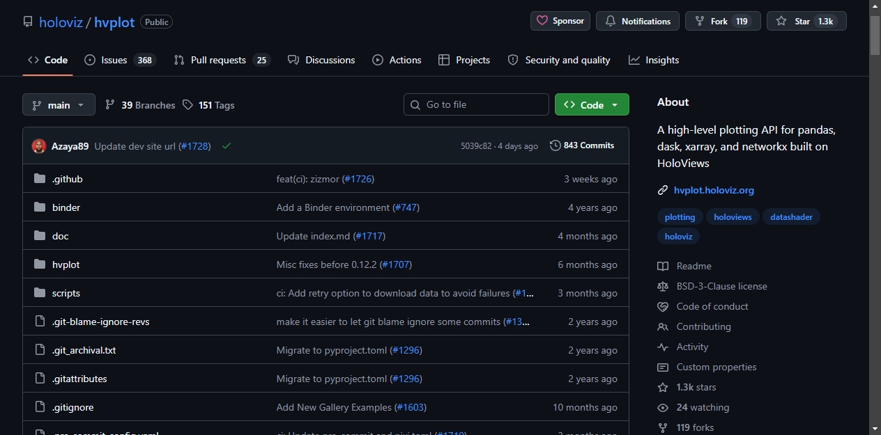Open the 843 Commits history link
This screenshot has height=435, width=881.
(582, 145)
